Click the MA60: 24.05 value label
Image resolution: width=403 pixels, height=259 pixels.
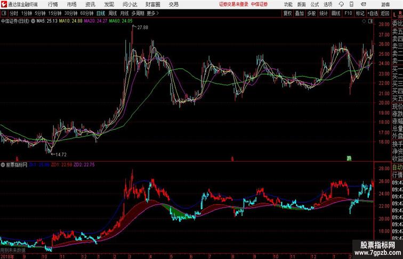pyautogui.click(x=120, y=21)
